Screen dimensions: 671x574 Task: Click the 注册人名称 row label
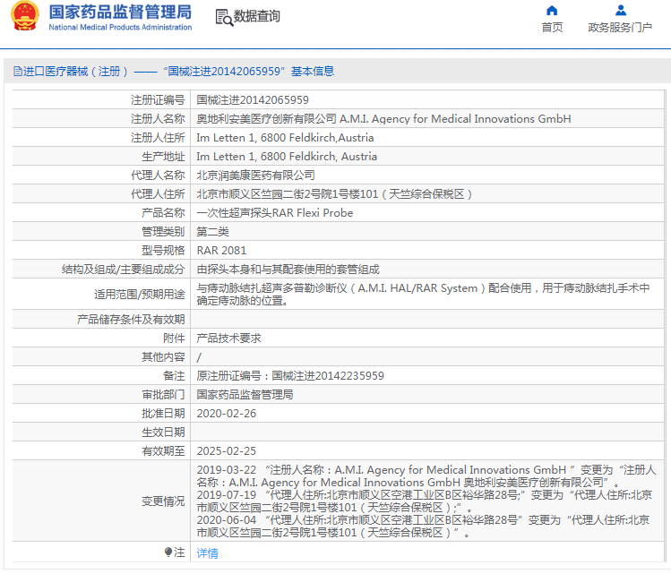click(x=158, y=119)
